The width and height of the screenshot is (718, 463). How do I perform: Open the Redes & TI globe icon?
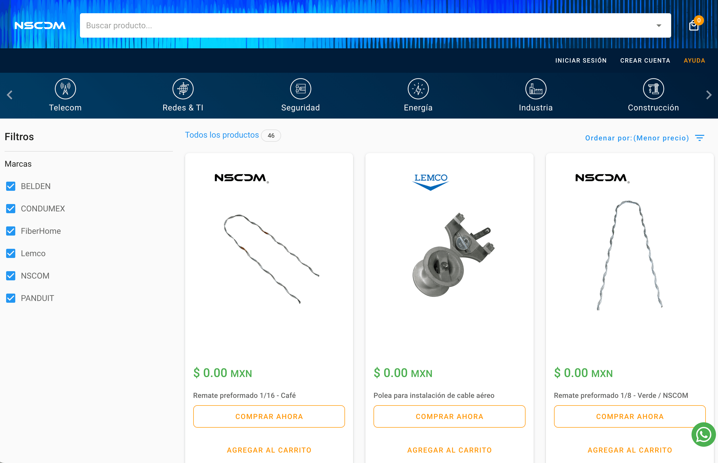(183, 89)
